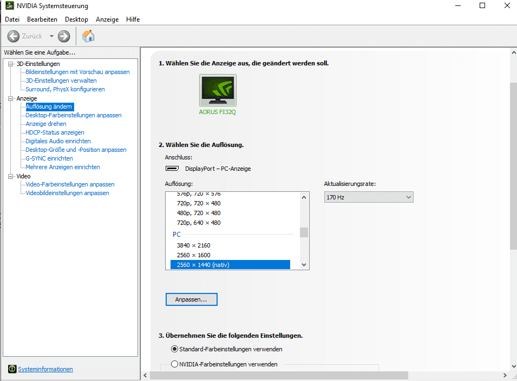
Task: Select resolution 2560 × 1440 (nativ)
Action: click(x=230, y=265)
